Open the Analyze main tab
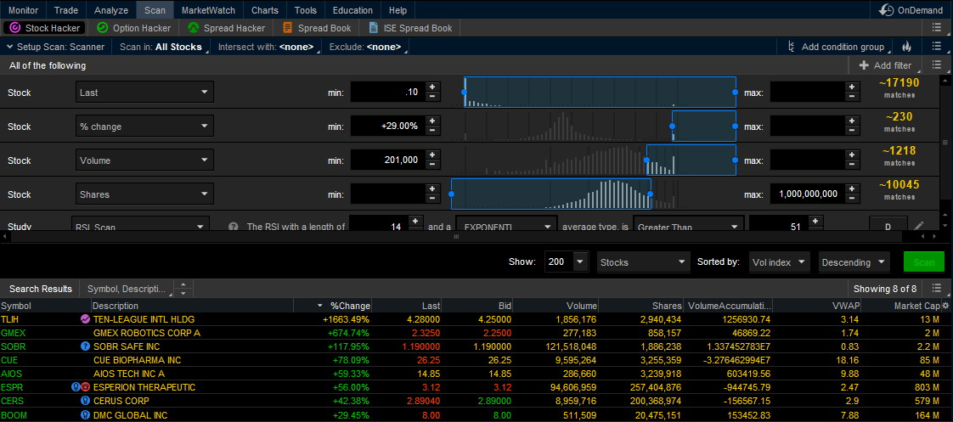 (112, 10)
